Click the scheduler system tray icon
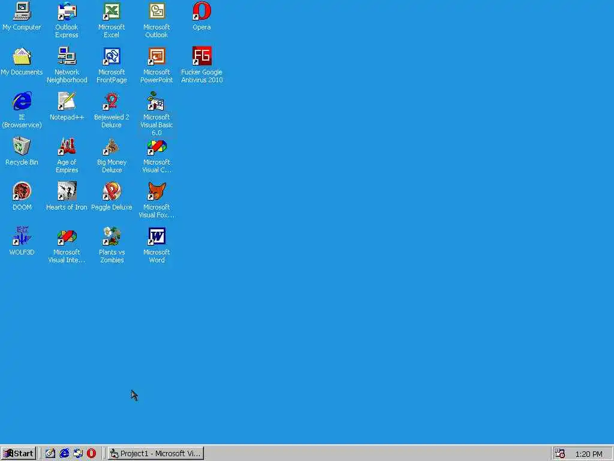 tap(560, 454)
